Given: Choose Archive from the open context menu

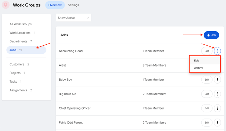Looking at the screenshot, I should pos(205,68).
